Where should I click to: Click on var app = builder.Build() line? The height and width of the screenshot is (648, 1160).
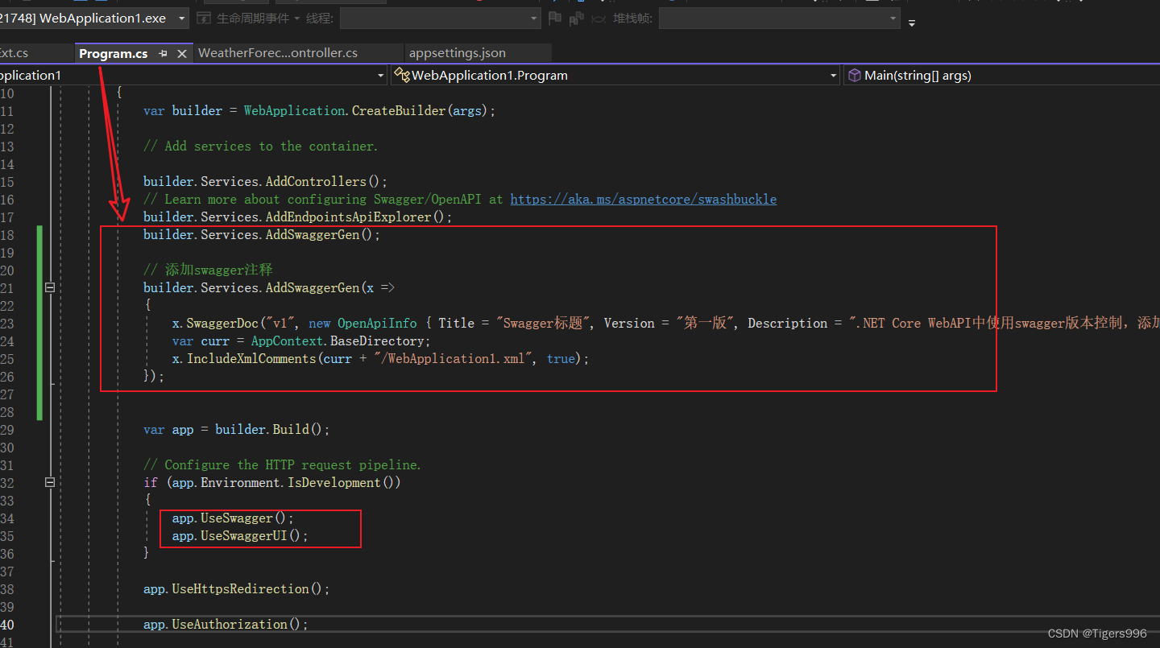coord(237,429)
